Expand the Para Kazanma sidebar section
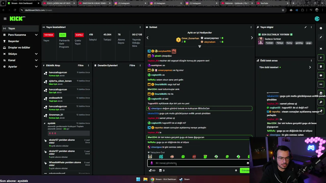Image resolution: width=326 pixels, height=183 pixels. (36, 35)
